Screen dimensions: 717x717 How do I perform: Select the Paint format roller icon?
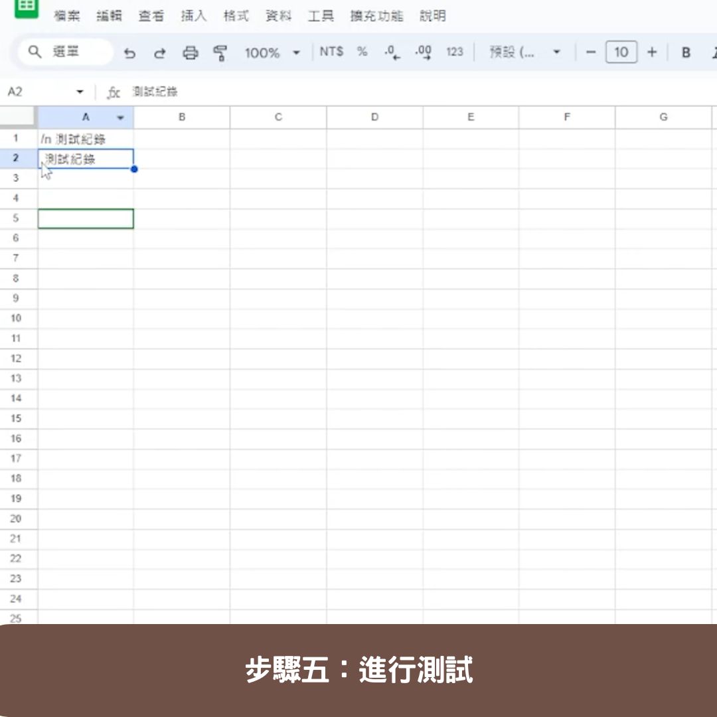tap(220, 53)
